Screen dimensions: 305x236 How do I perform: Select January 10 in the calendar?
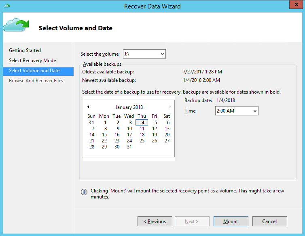click(x=129, y=129)
